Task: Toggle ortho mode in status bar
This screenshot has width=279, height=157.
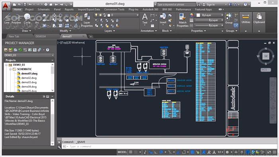Action: point(156,152)
